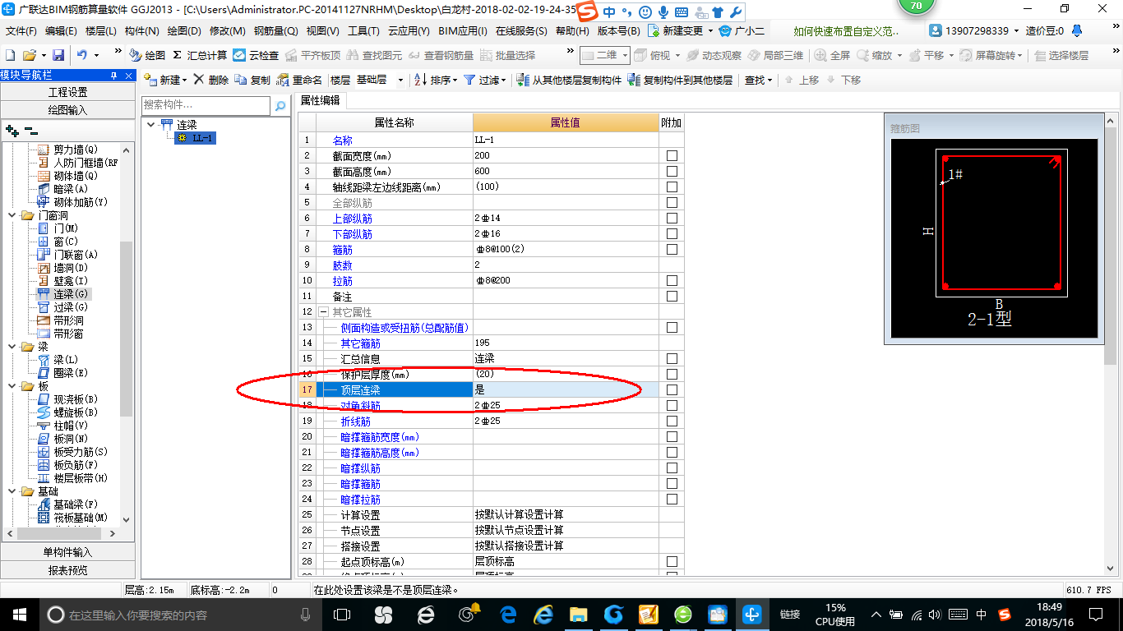This screenshot has width=1123, height=631.
Task: Click 复制 copy component button
Action: click(x=252, y=80)
